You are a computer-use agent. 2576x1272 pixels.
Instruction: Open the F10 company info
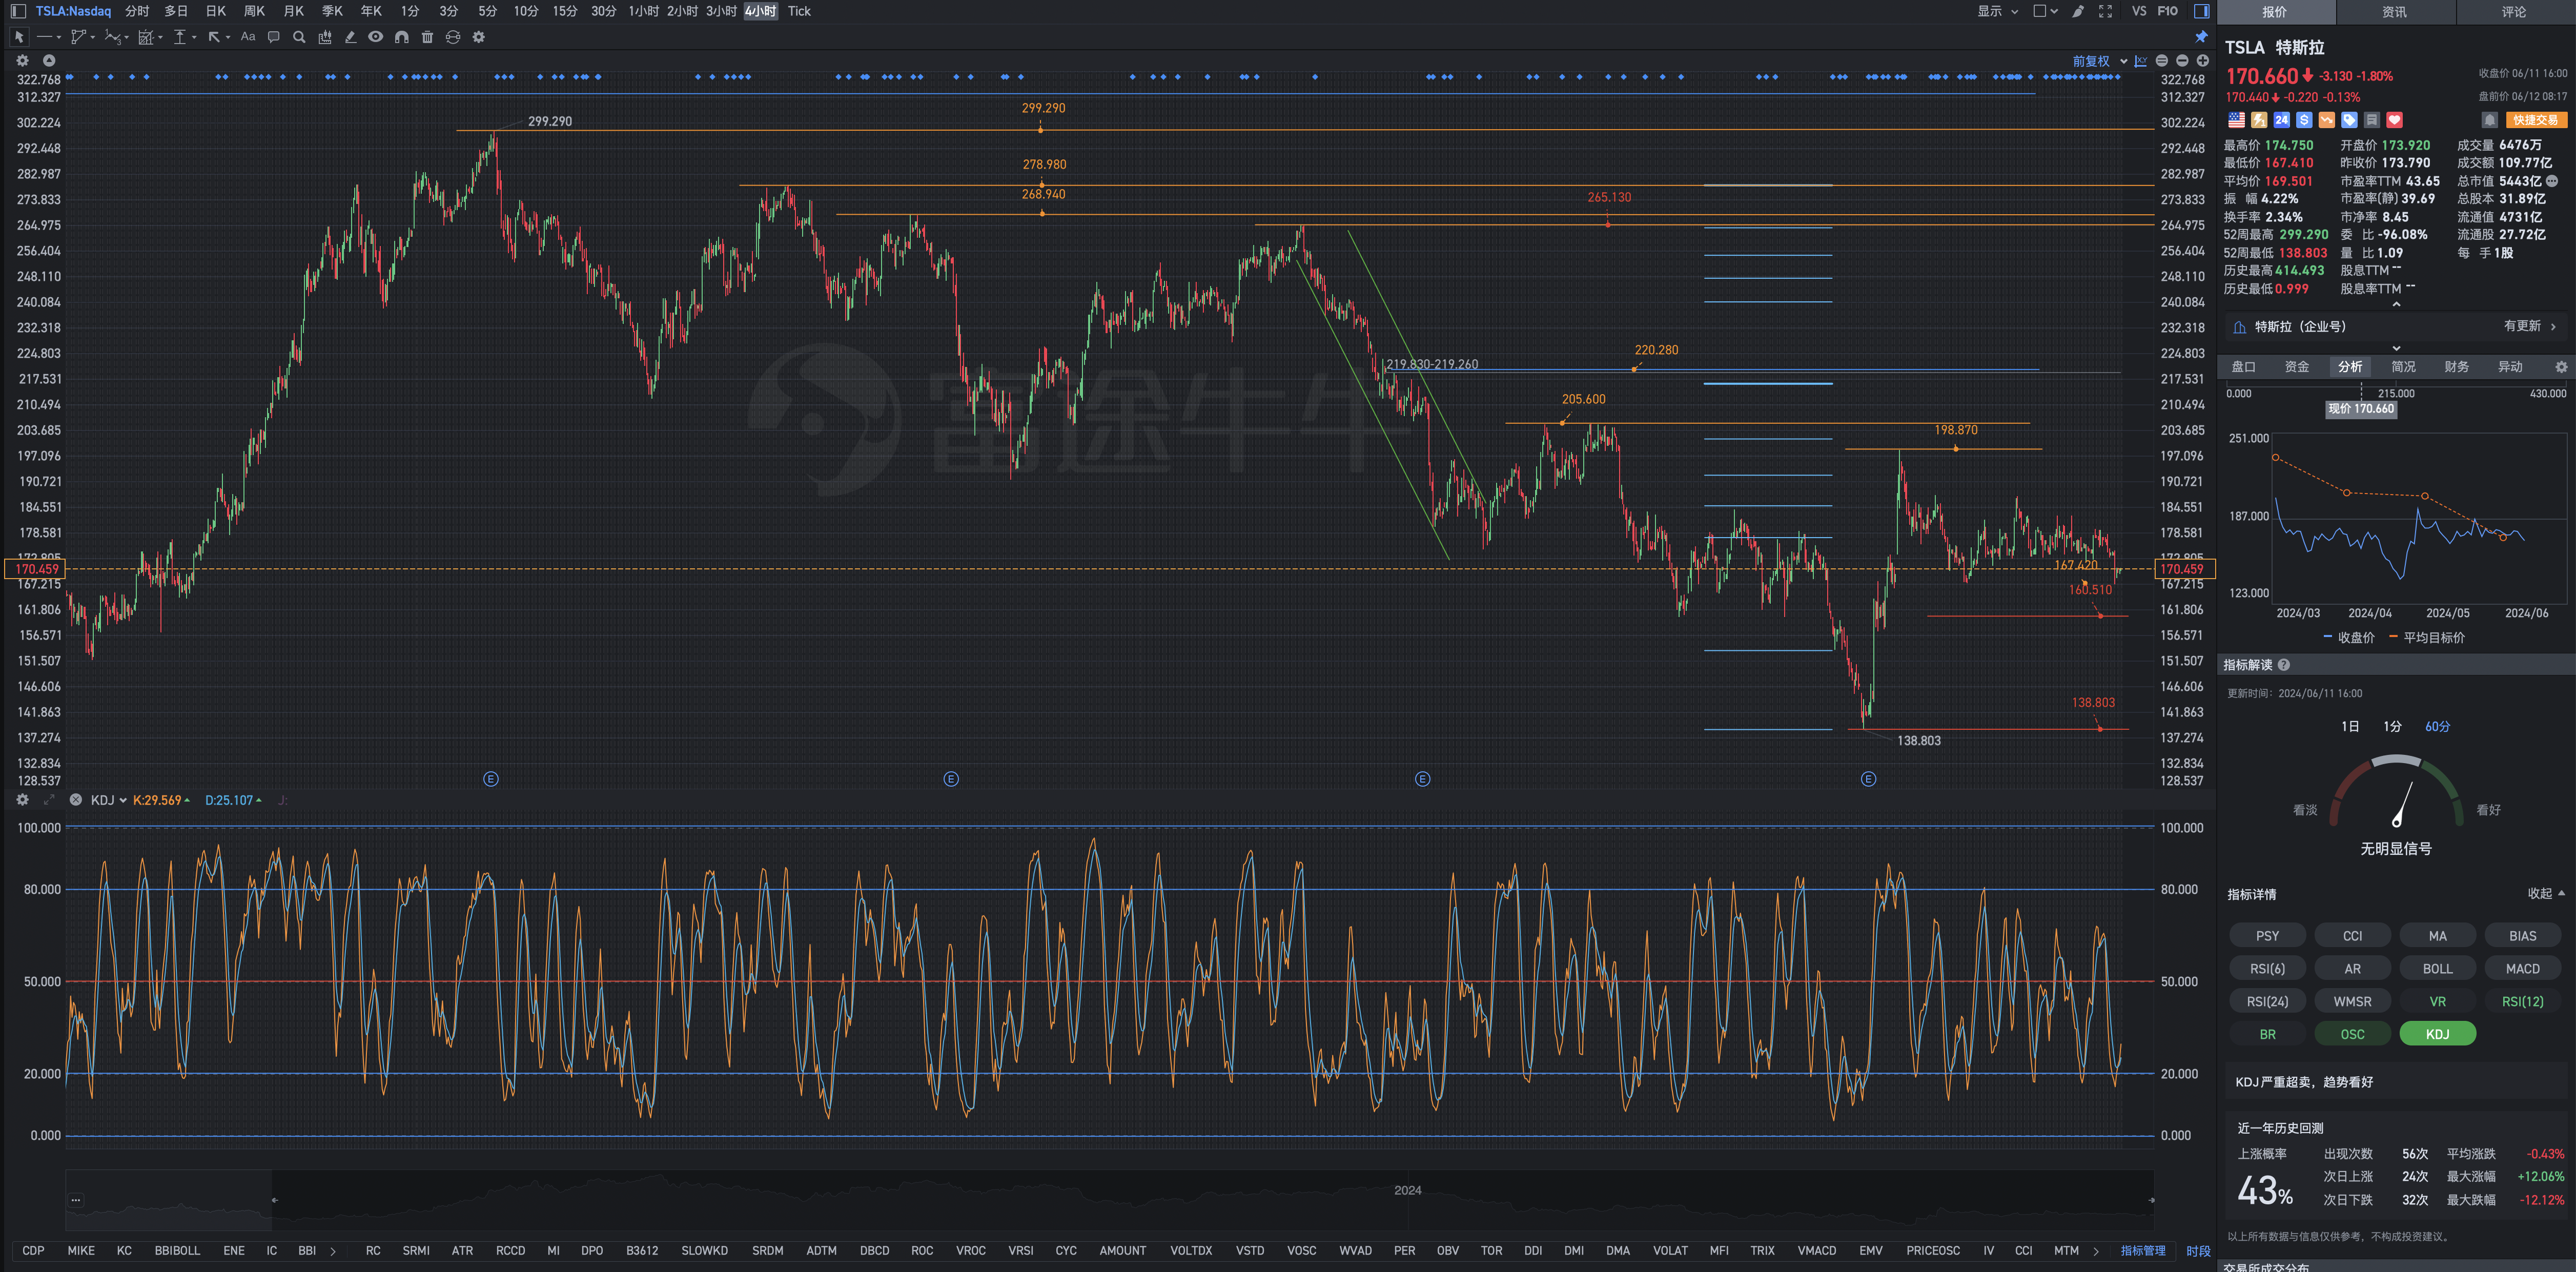click(2168, 11)
